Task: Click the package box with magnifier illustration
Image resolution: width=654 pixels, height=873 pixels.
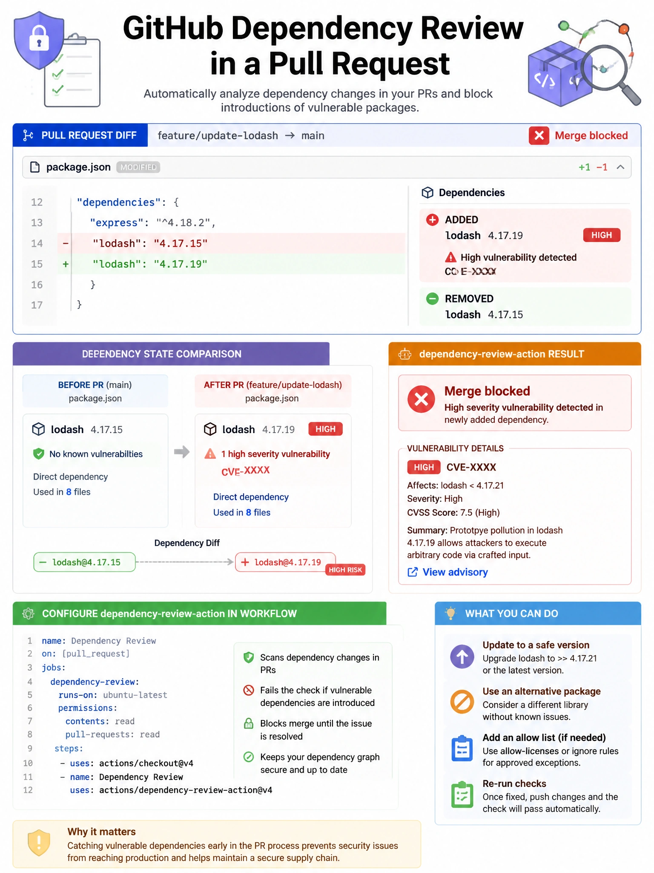Action: 584,63
